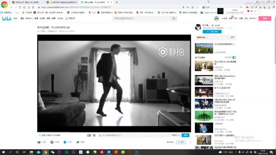Viewport: 276px width, 155px height.
Task: Click the main video player
Action: (x=114, y=83)
